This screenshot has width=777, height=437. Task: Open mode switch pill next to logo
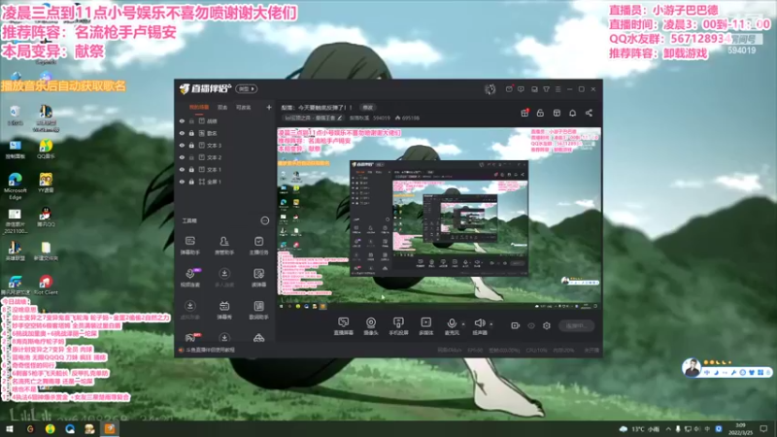point(247,88)
